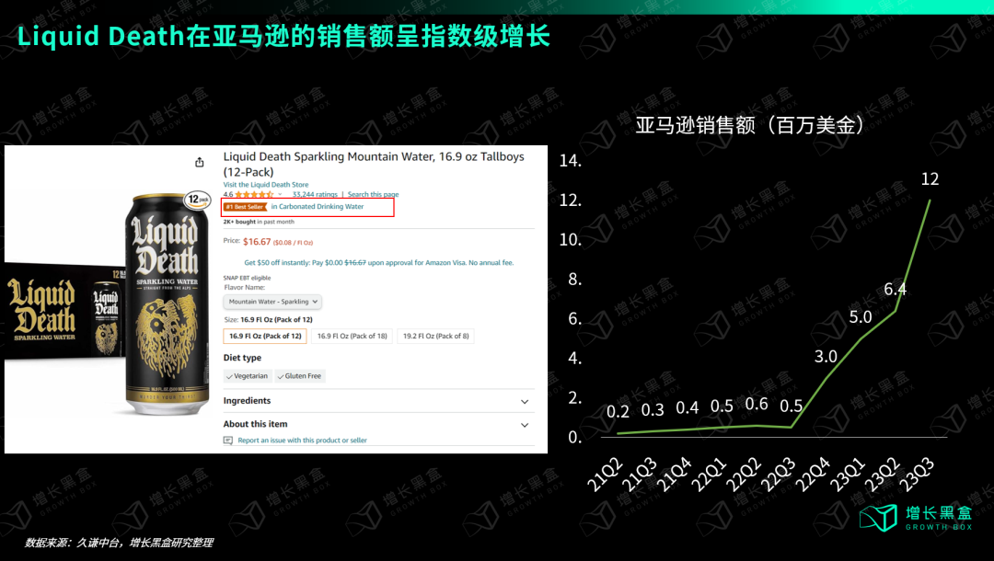Switch to the 16.9 Fl Oz (Pack of 18) size
The height and width of the screenshot is (561, 994).
pyautogui.click(x=353, y=336)
